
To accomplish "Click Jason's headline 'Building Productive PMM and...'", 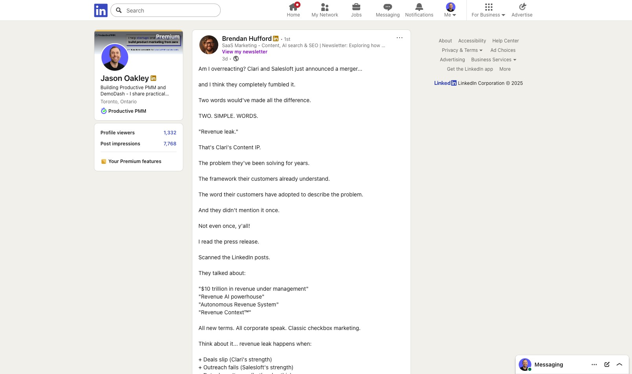I will [x=135, y=91].
